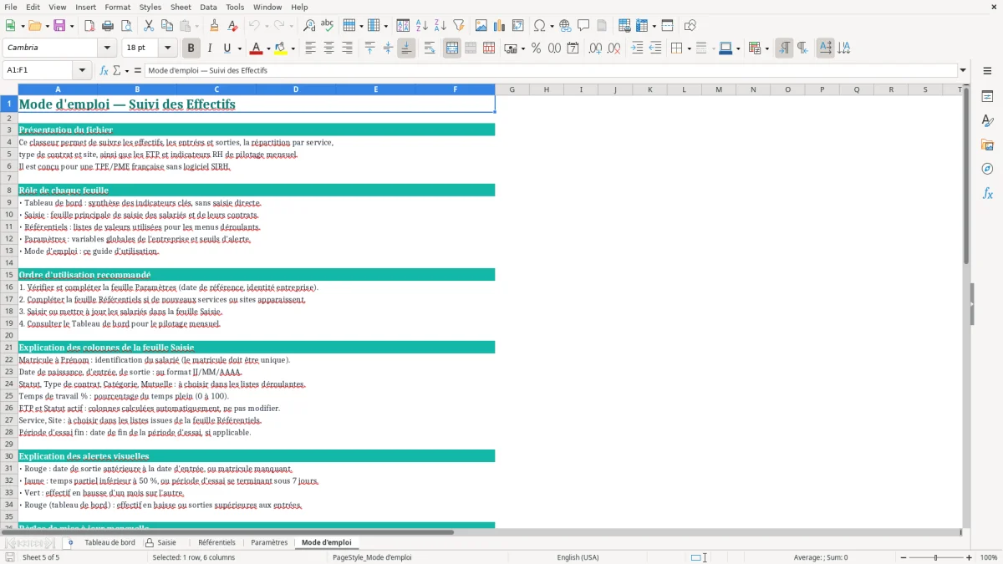Screen dimensions: 1003x564
Task: Toggle Wrap Text
Action: pyautogui.click(x=429, y=48)
